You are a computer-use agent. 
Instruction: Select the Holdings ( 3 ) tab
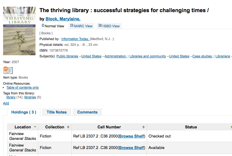(x=24, y=112)
